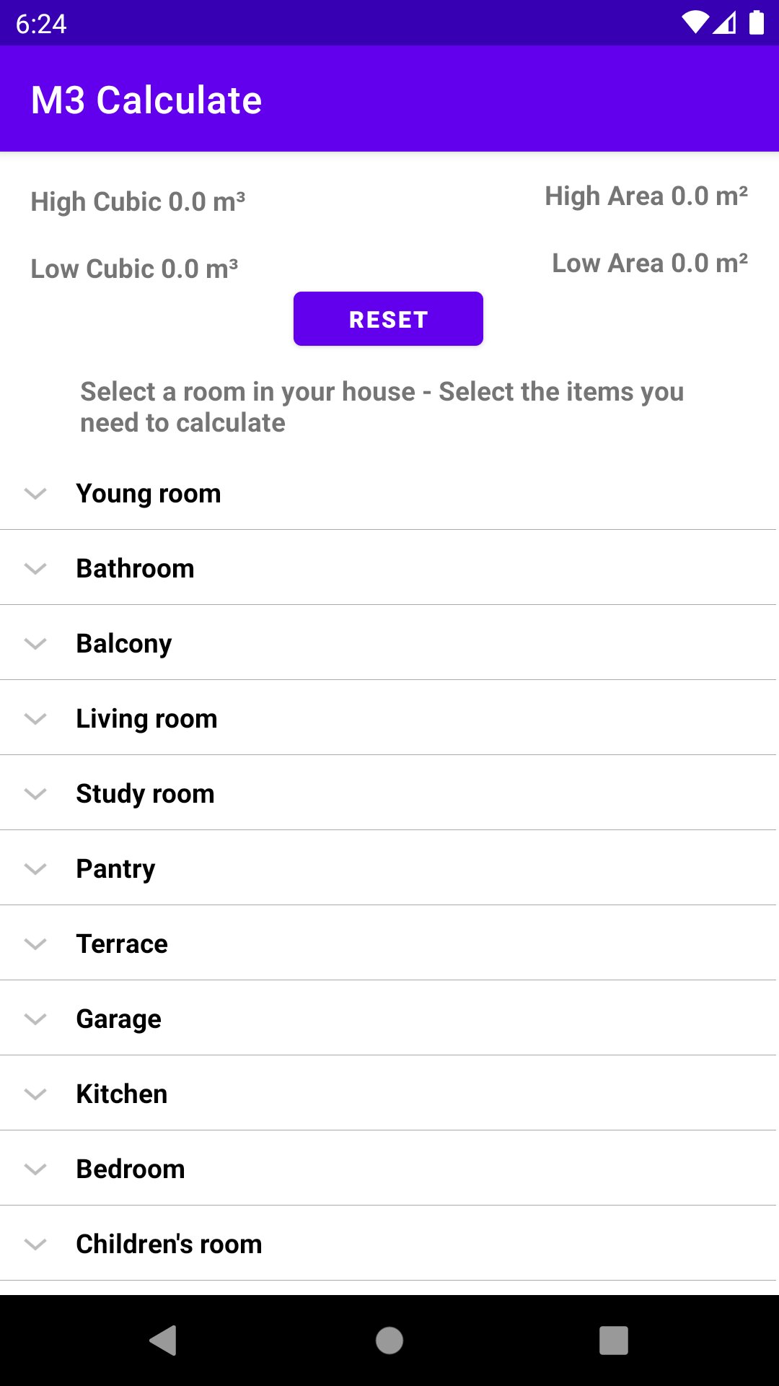Expand the Balcony chevron arrow

point(35,644)
